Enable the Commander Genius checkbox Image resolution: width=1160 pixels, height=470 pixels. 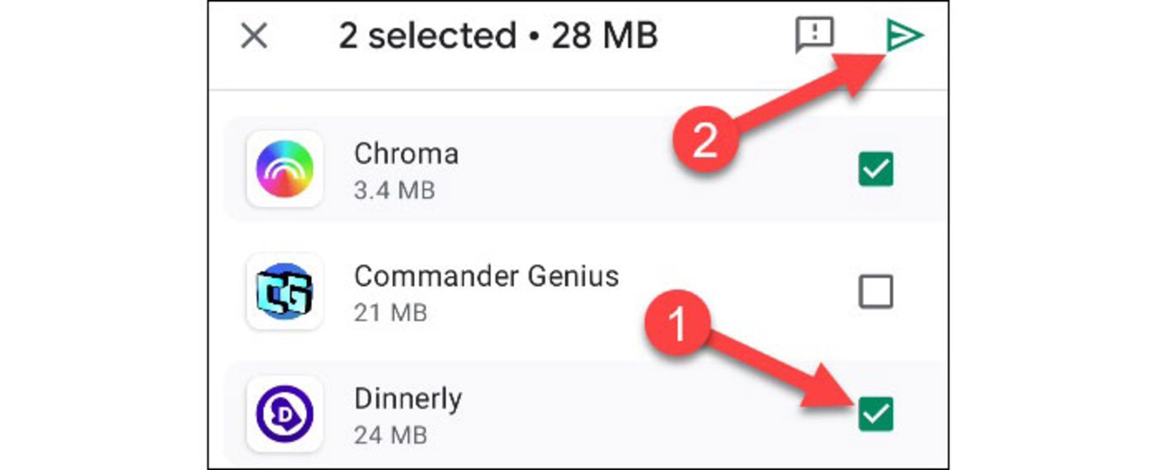pyautogui.click(x=875, y=292)
